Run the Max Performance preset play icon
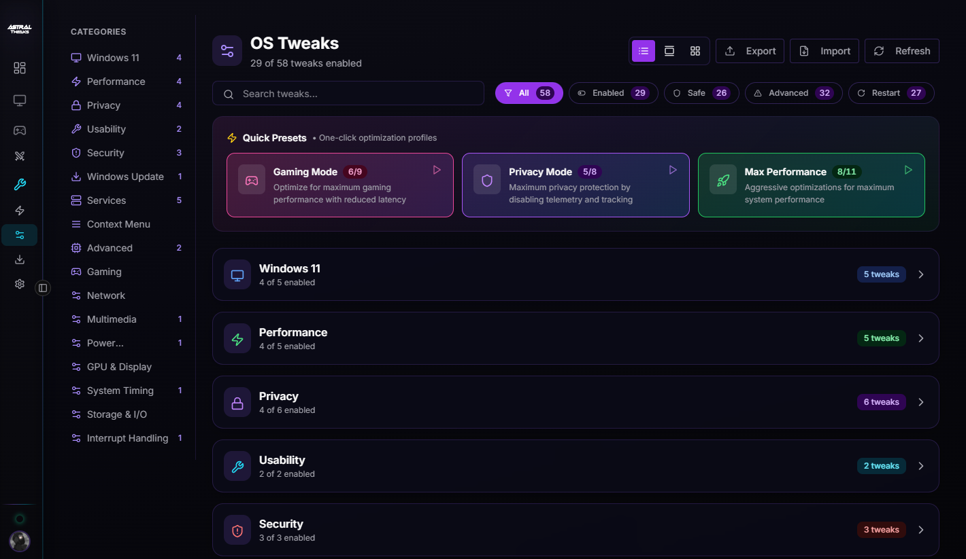Viewport: 966px width, 559px height. [x=907, y=170]
